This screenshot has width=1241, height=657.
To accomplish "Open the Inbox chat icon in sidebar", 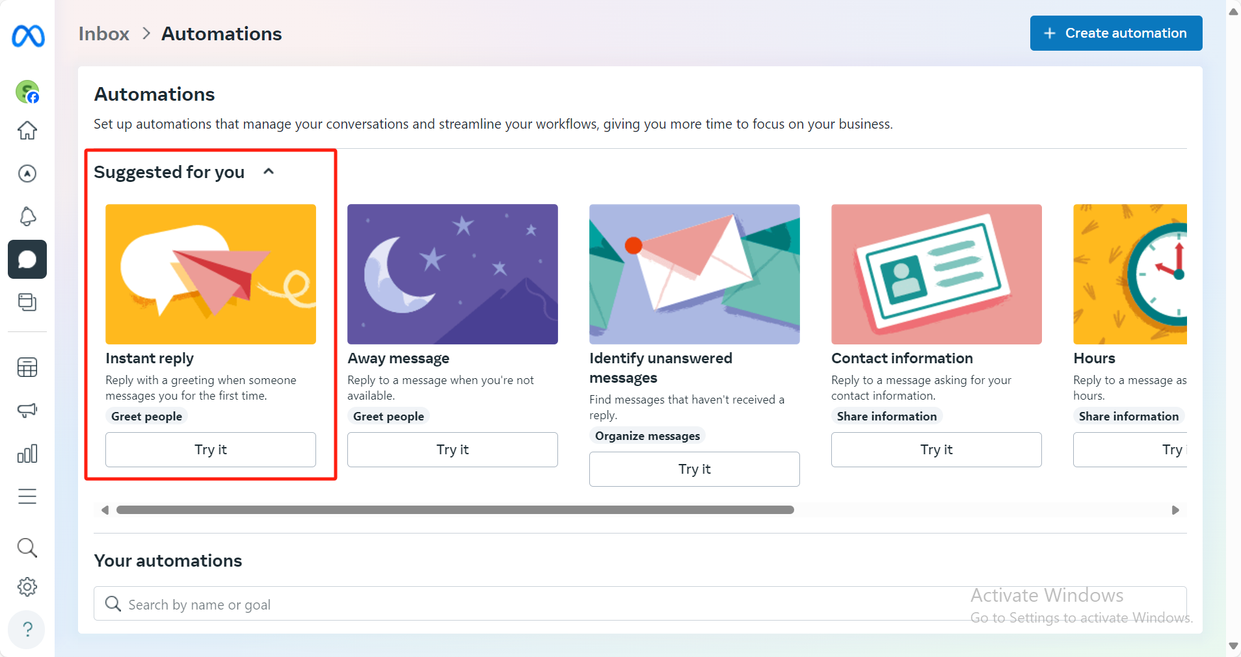I will [x=27, y=259].
